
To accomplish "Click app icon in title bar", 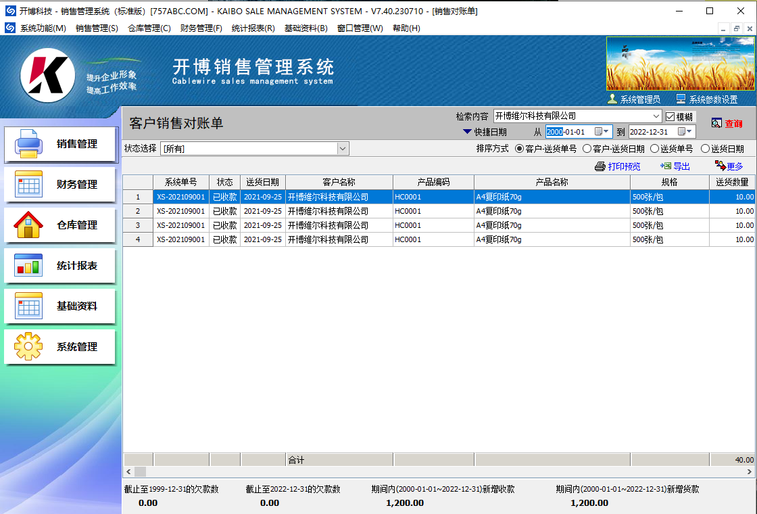I will point(10,11).
